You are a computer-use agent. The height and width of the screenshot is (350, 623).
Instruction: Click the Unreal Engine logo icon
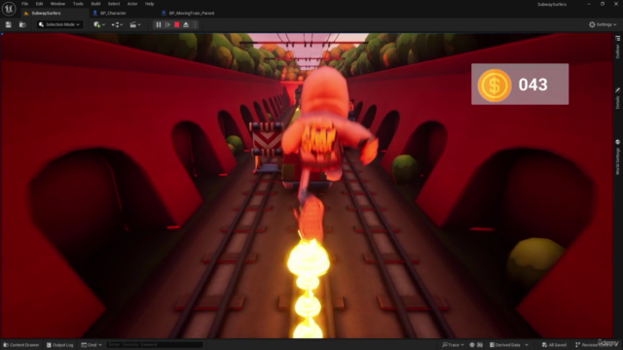(9, 9)
